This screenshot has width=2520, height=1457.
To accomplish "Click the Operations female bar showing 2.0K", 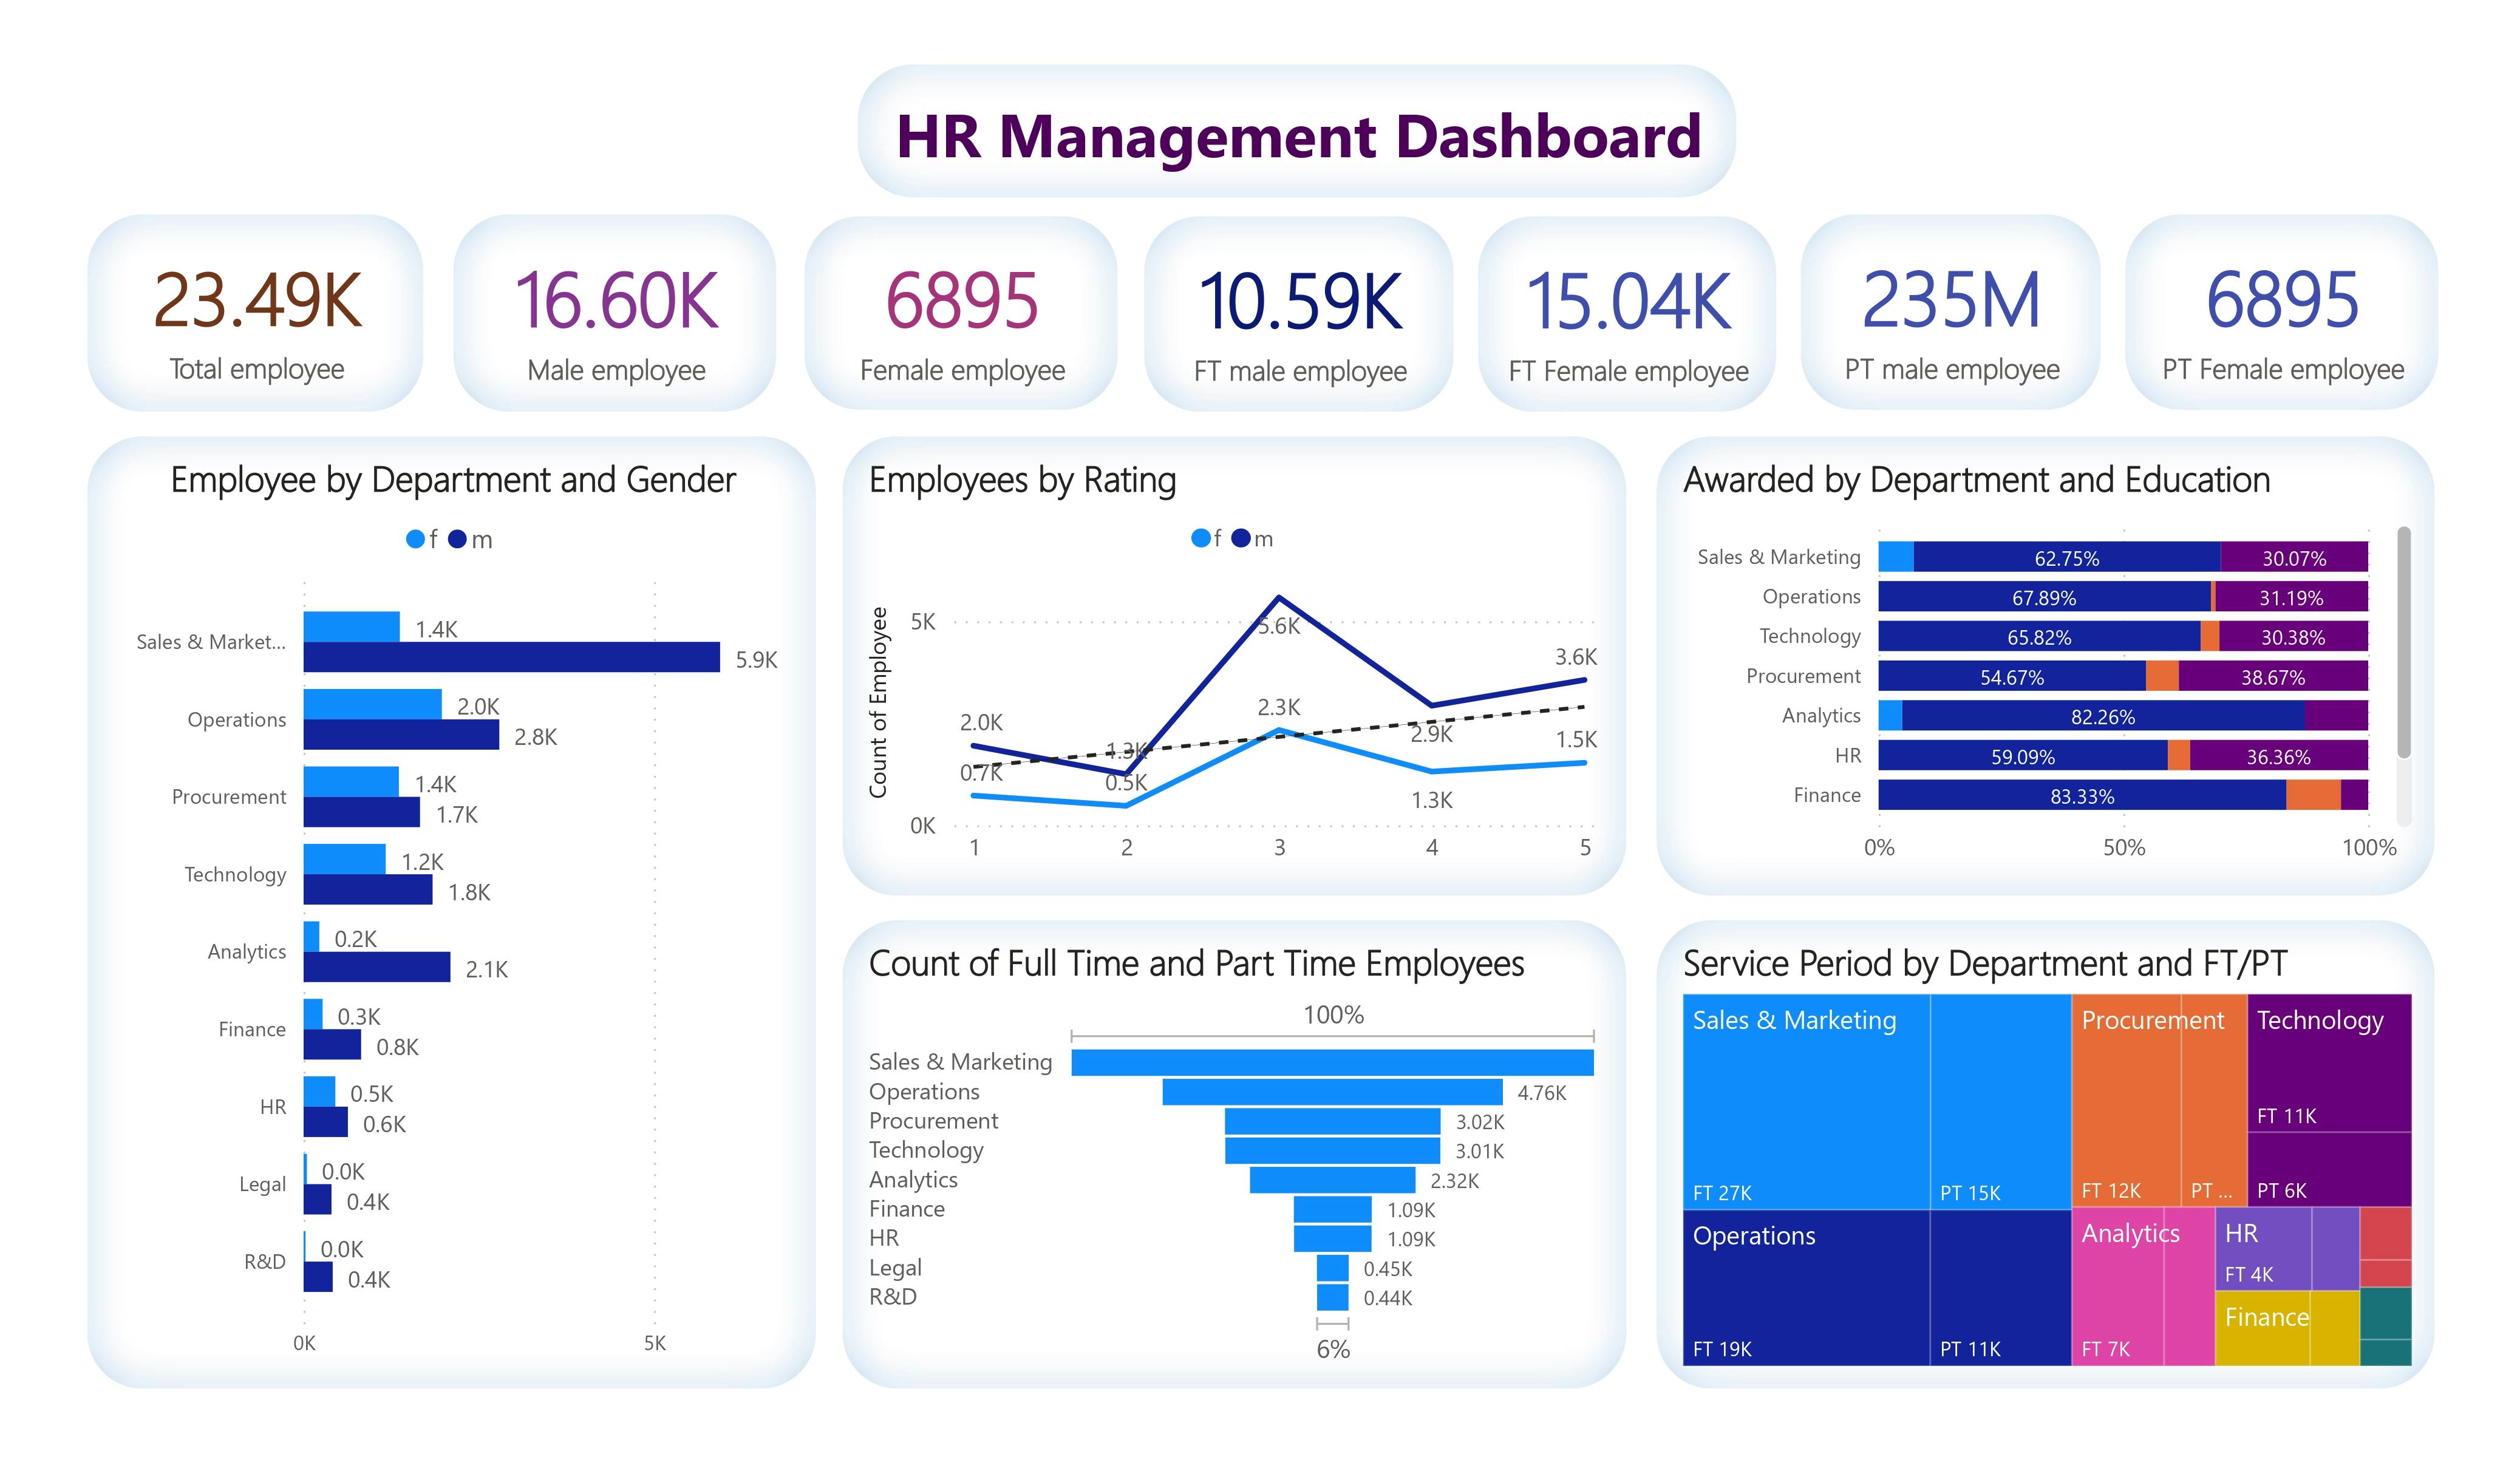I will tap(373, 704).
